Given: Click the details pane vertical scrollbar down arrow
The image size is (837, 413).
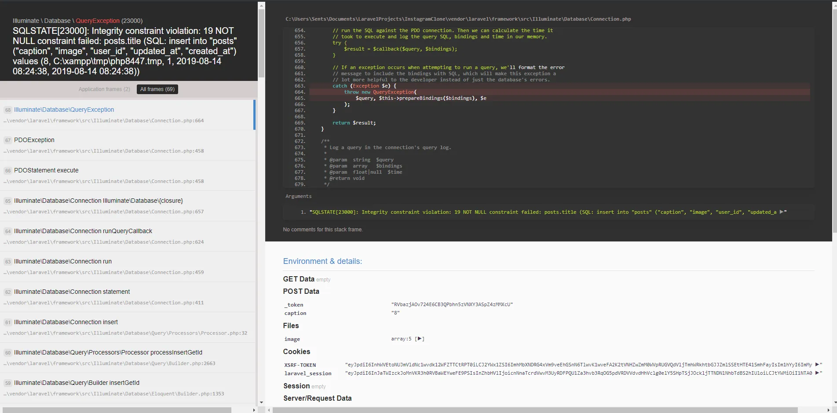Looking at the screenshot, I should point(834,402).
